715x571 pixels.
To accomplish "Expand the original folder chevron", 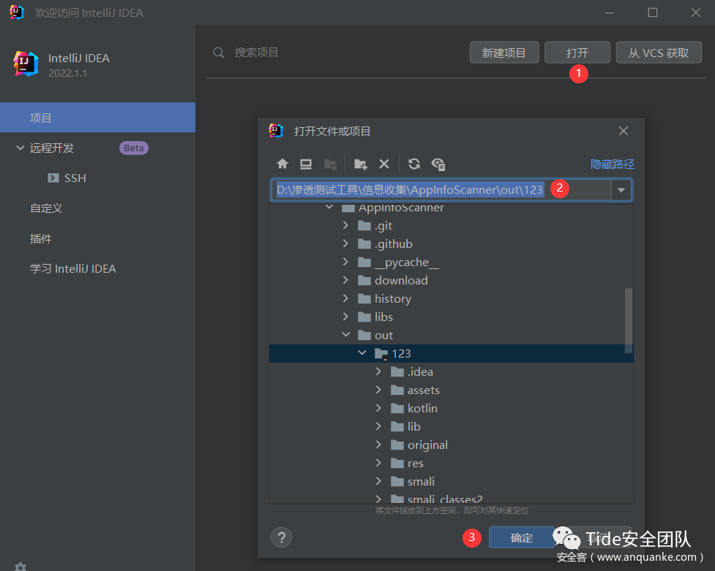I will (x=378, y=445).
